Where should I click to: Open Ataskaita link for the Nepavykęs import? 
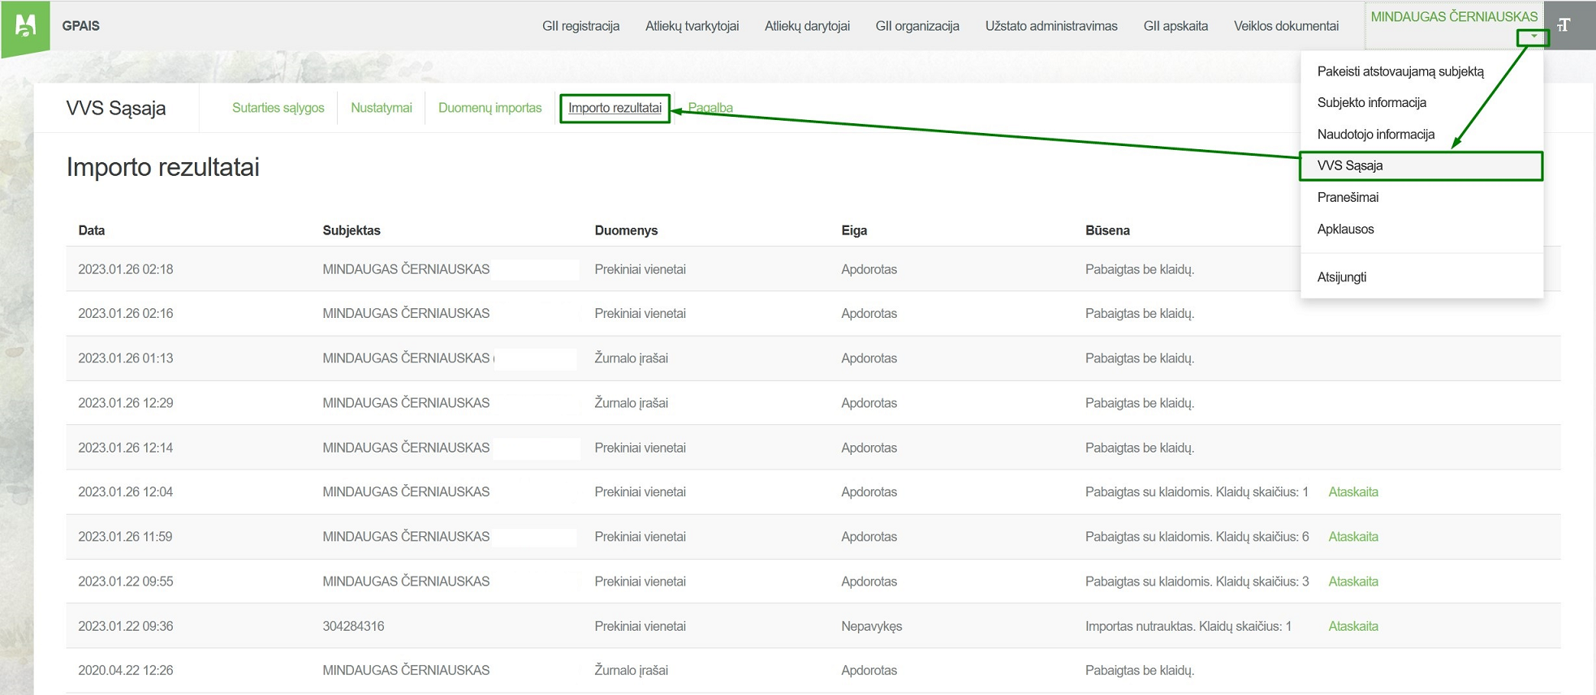pos(1352,626)
